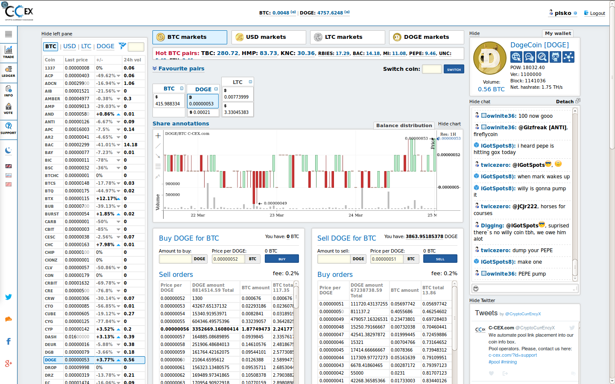Select the arrow drawing tool in chart

(x=158, y=156)
